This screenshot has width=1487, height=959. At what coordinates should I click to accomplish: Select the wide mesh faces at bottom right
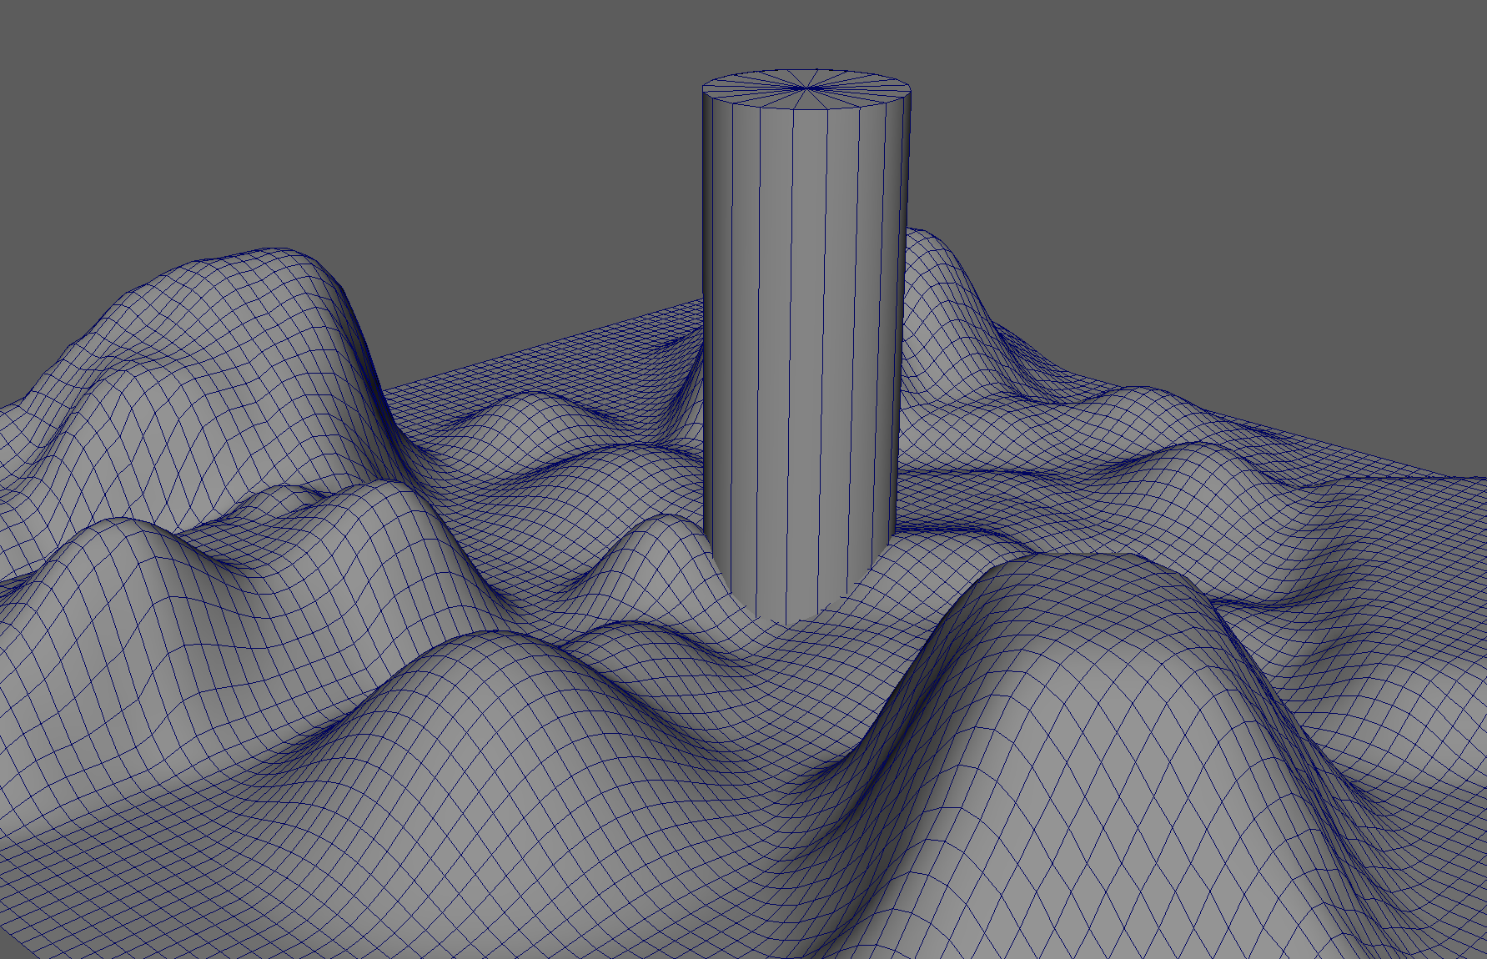pos(1334,876)
